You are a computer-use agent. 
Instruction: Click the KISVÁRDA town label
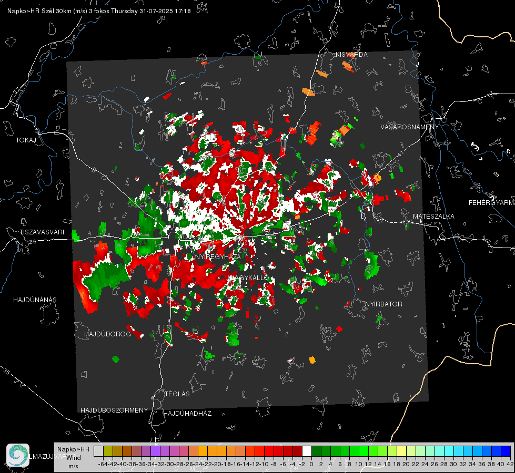(x=351, y=55)
